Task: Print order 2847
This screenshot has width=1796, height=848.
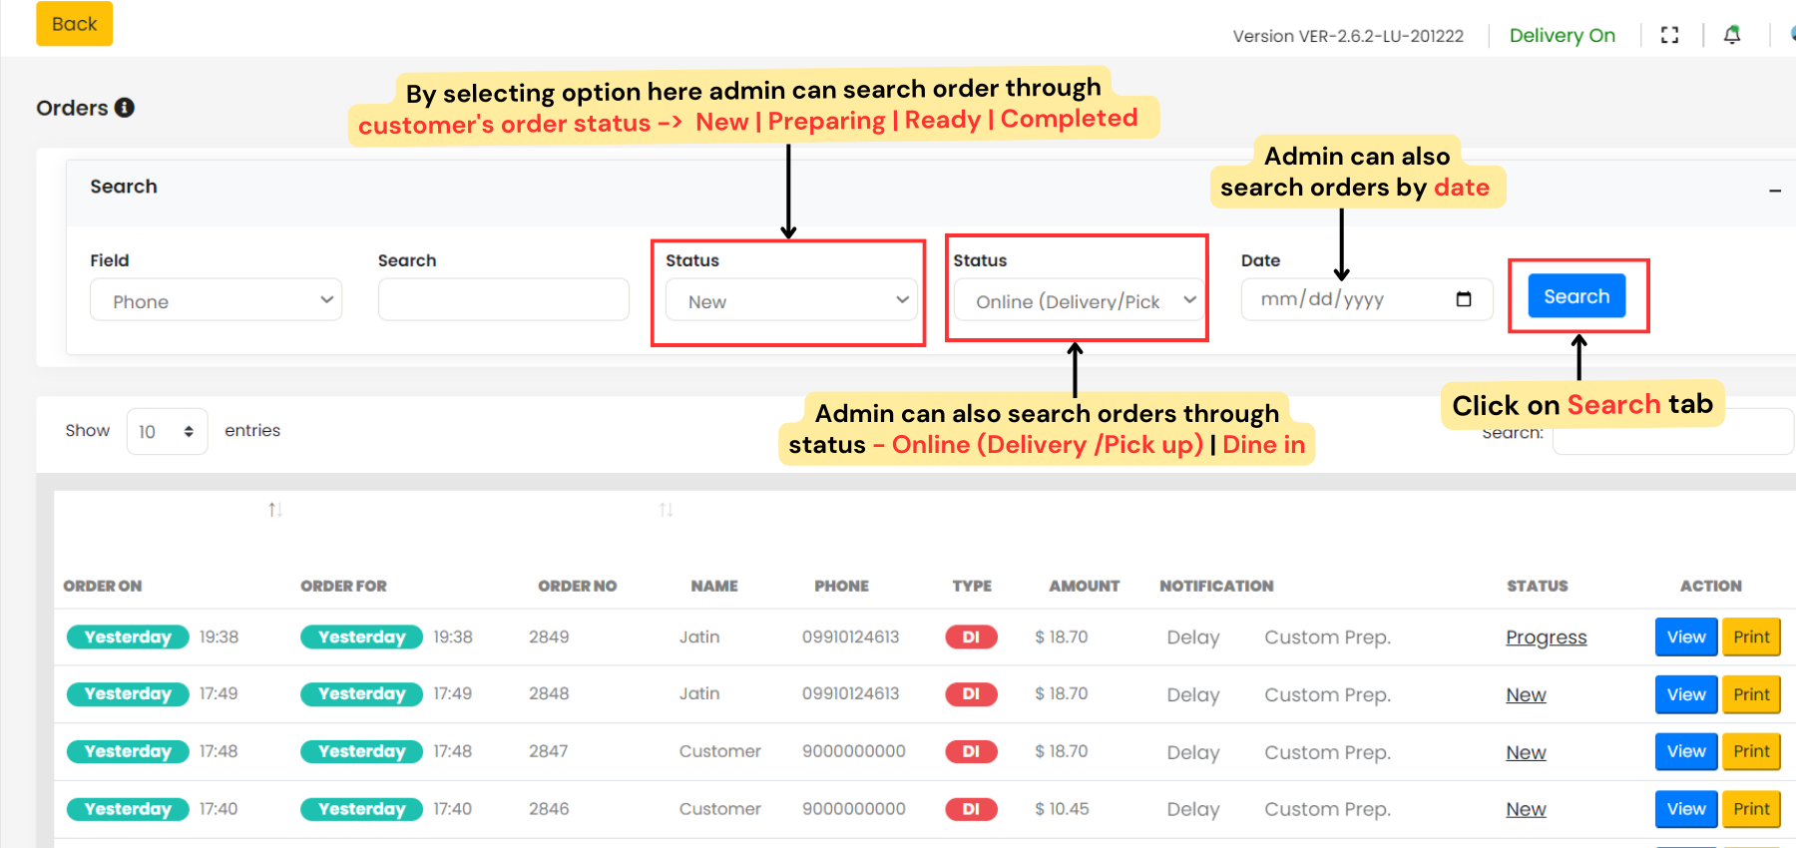Action: click(1751, 751)
